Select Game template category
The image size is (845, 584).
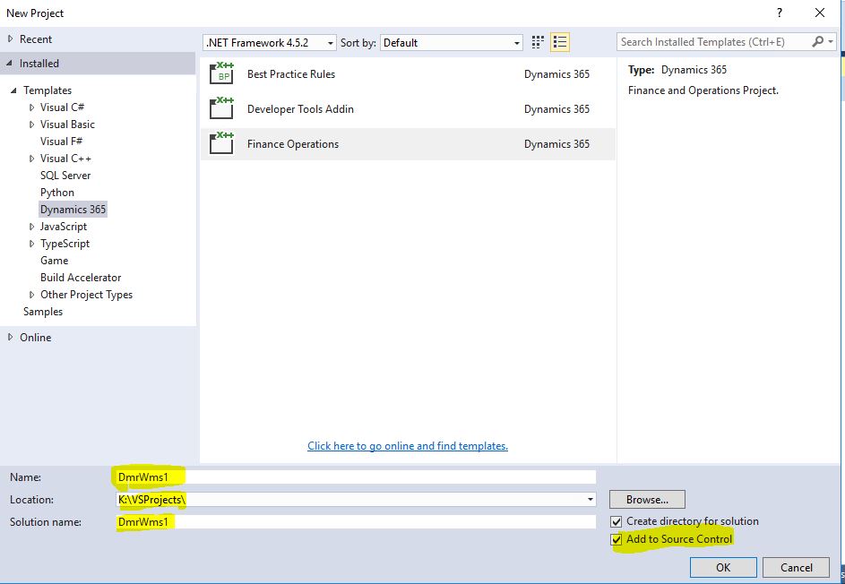click(x=54, y=261)
